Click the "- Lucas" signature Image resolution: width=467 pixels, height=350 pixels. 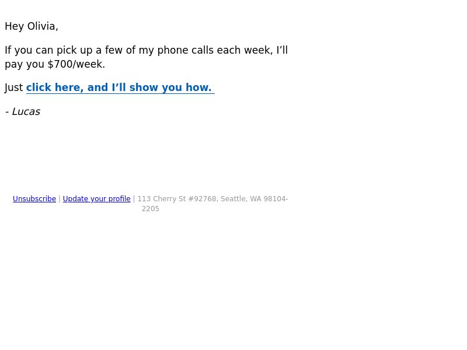(23, 111)
